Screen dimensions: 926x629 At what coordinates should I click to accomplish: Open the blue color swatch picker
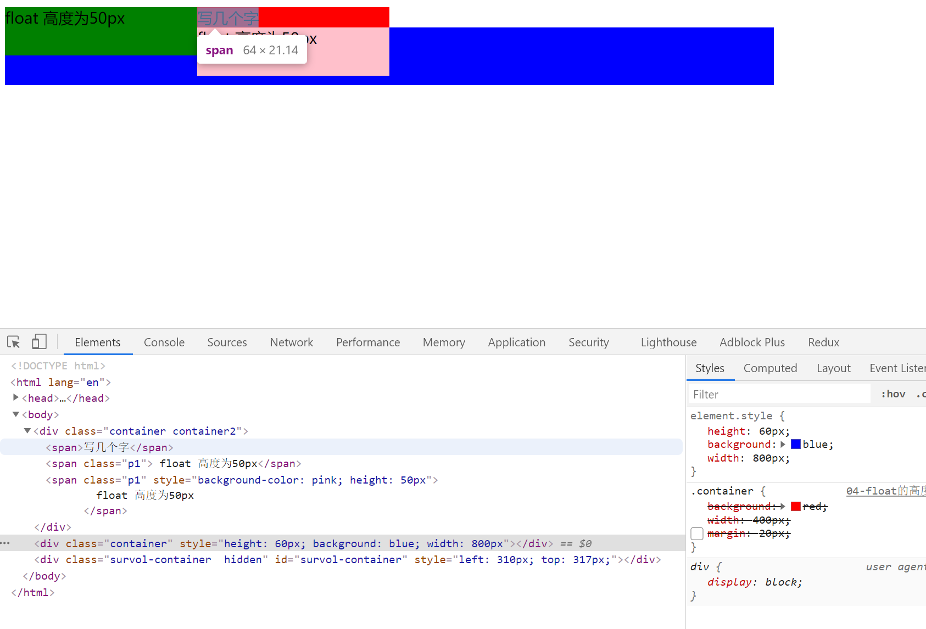point(796,445)
